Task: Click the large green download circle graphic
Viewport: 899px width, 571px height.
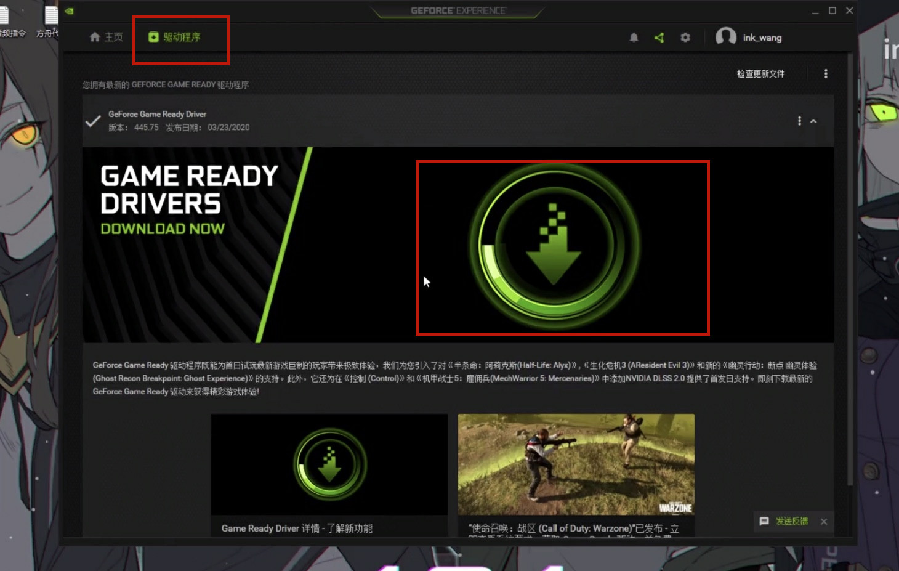Action: [x=554, y=246]
